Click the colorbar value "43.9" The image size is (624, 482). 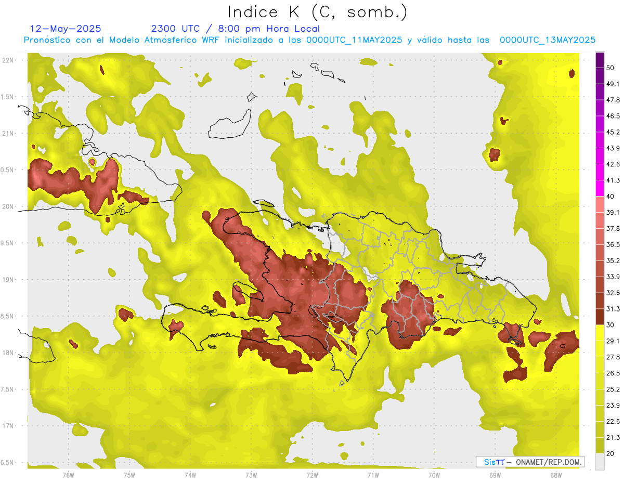tap(613, 148)
